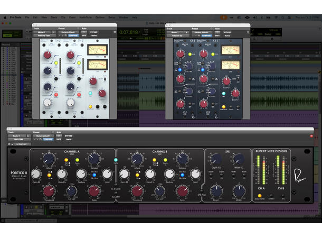The height and width of the screenshot is (238, 322).
Task: Click the Channel A Blend % knob
Action: (62, 174)
